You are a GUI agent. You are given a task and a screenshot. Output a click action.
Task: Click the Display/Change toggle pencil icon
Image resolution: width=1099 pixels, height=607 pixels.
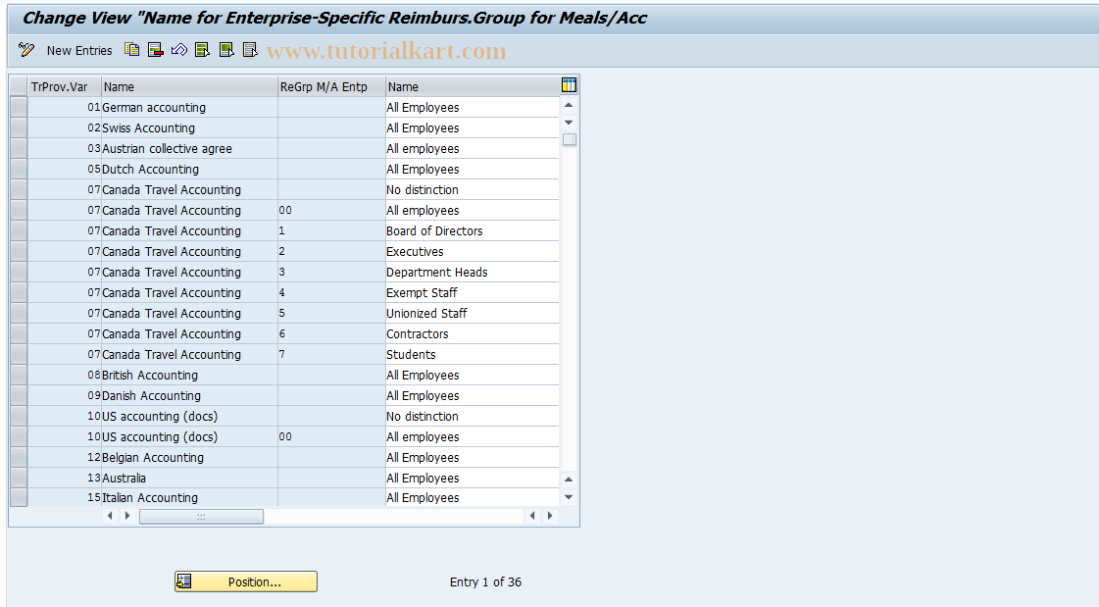(26, 50)
